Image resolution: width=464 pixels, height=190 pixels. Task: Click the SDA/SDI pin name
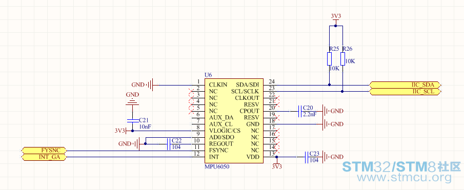click(248, 85)
